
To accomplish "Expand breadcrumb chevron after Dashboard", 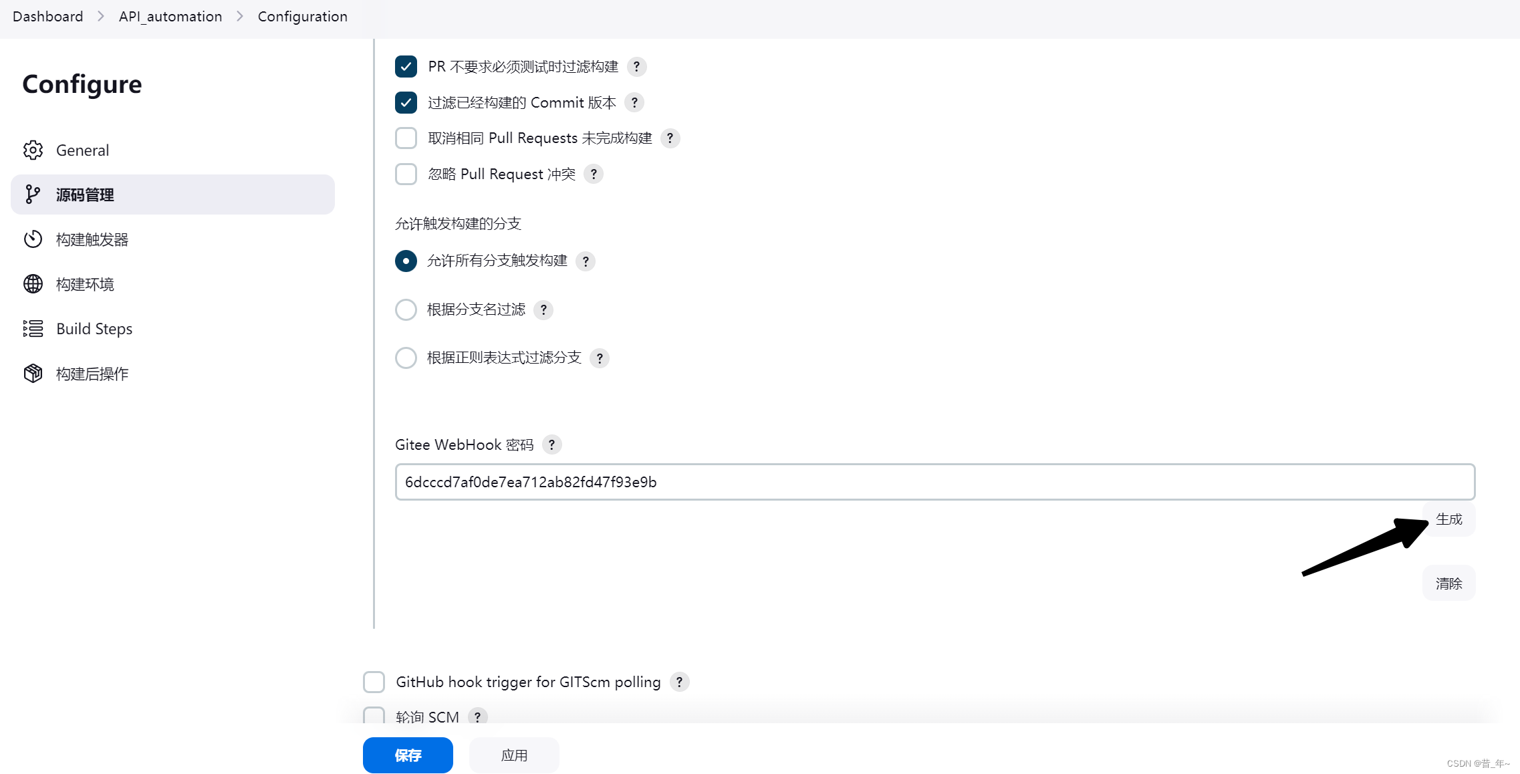I will click(x=101, y=16).
